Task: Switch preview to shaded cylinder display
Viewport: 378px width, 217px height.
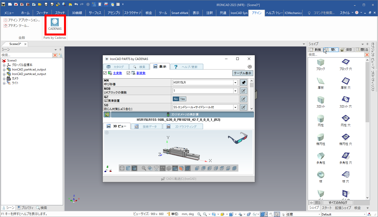Action: click(128, 168)
